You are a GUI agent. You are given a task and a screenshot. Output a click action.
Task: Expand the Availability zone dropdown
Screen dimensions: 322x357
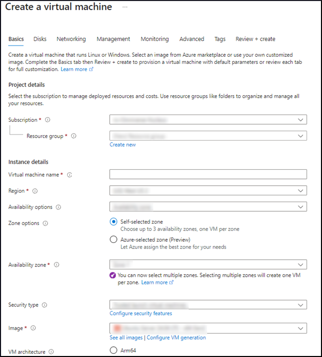coord(208,264)
